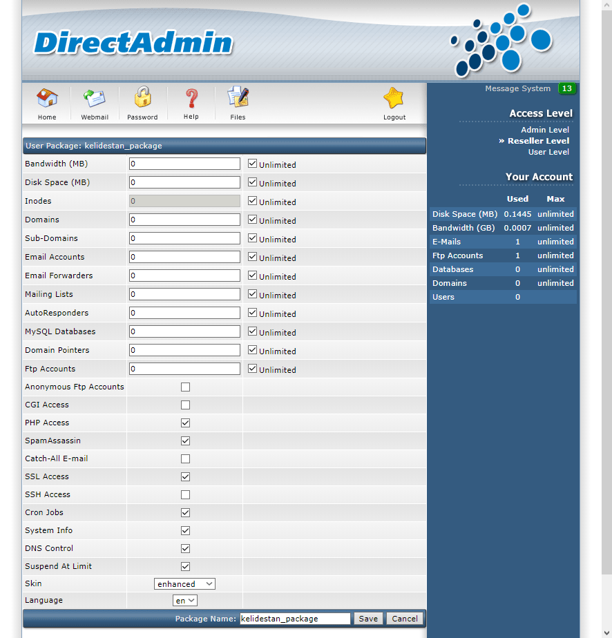The width and height of the screenshot is (612, 638).
Task: Open the Webmail icon
Action: tap(95, 99)
